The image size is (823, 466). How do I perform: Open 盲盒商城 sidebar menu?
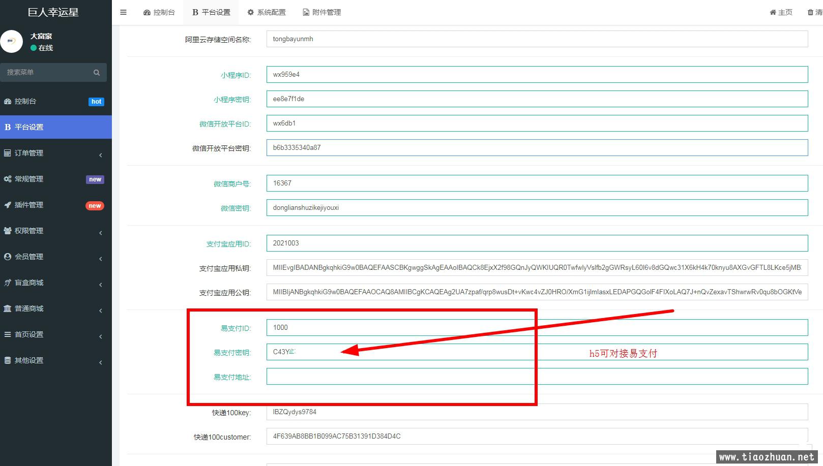56,283
